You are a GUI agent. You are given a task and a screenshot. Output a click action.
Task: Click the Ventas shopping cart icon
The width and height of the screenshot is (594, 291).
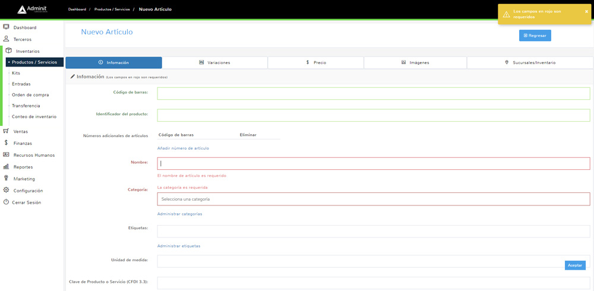(x=7, y=131)
